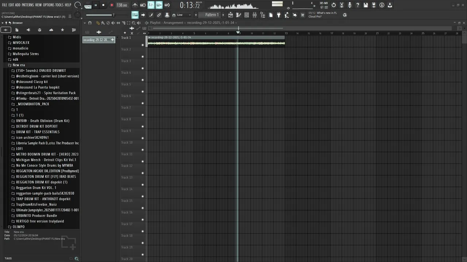Image resolution: width=467 pixels, height=262 pixels.
Task: Select the Playback speaker tool in Playlist
Action: (139, 23)
